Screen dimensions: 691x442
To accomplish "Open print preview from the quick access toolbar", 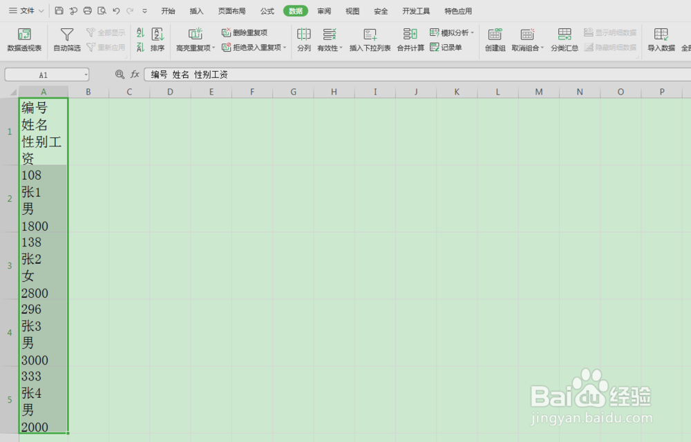I will [x=102, y=10].
